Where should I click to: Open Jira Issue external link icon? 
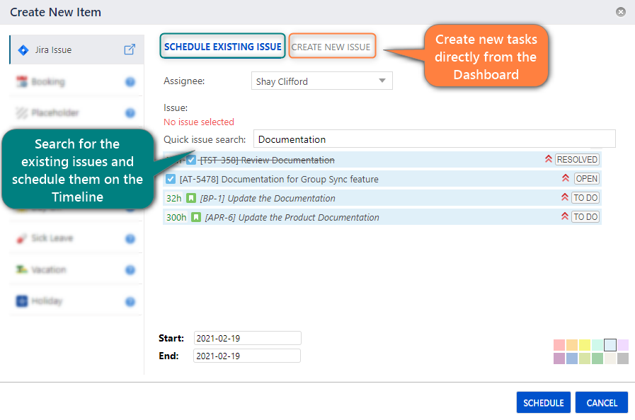(130, 49)
